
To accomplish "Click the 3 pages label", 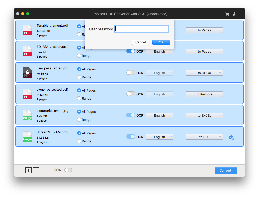I will tap(42, 57).
